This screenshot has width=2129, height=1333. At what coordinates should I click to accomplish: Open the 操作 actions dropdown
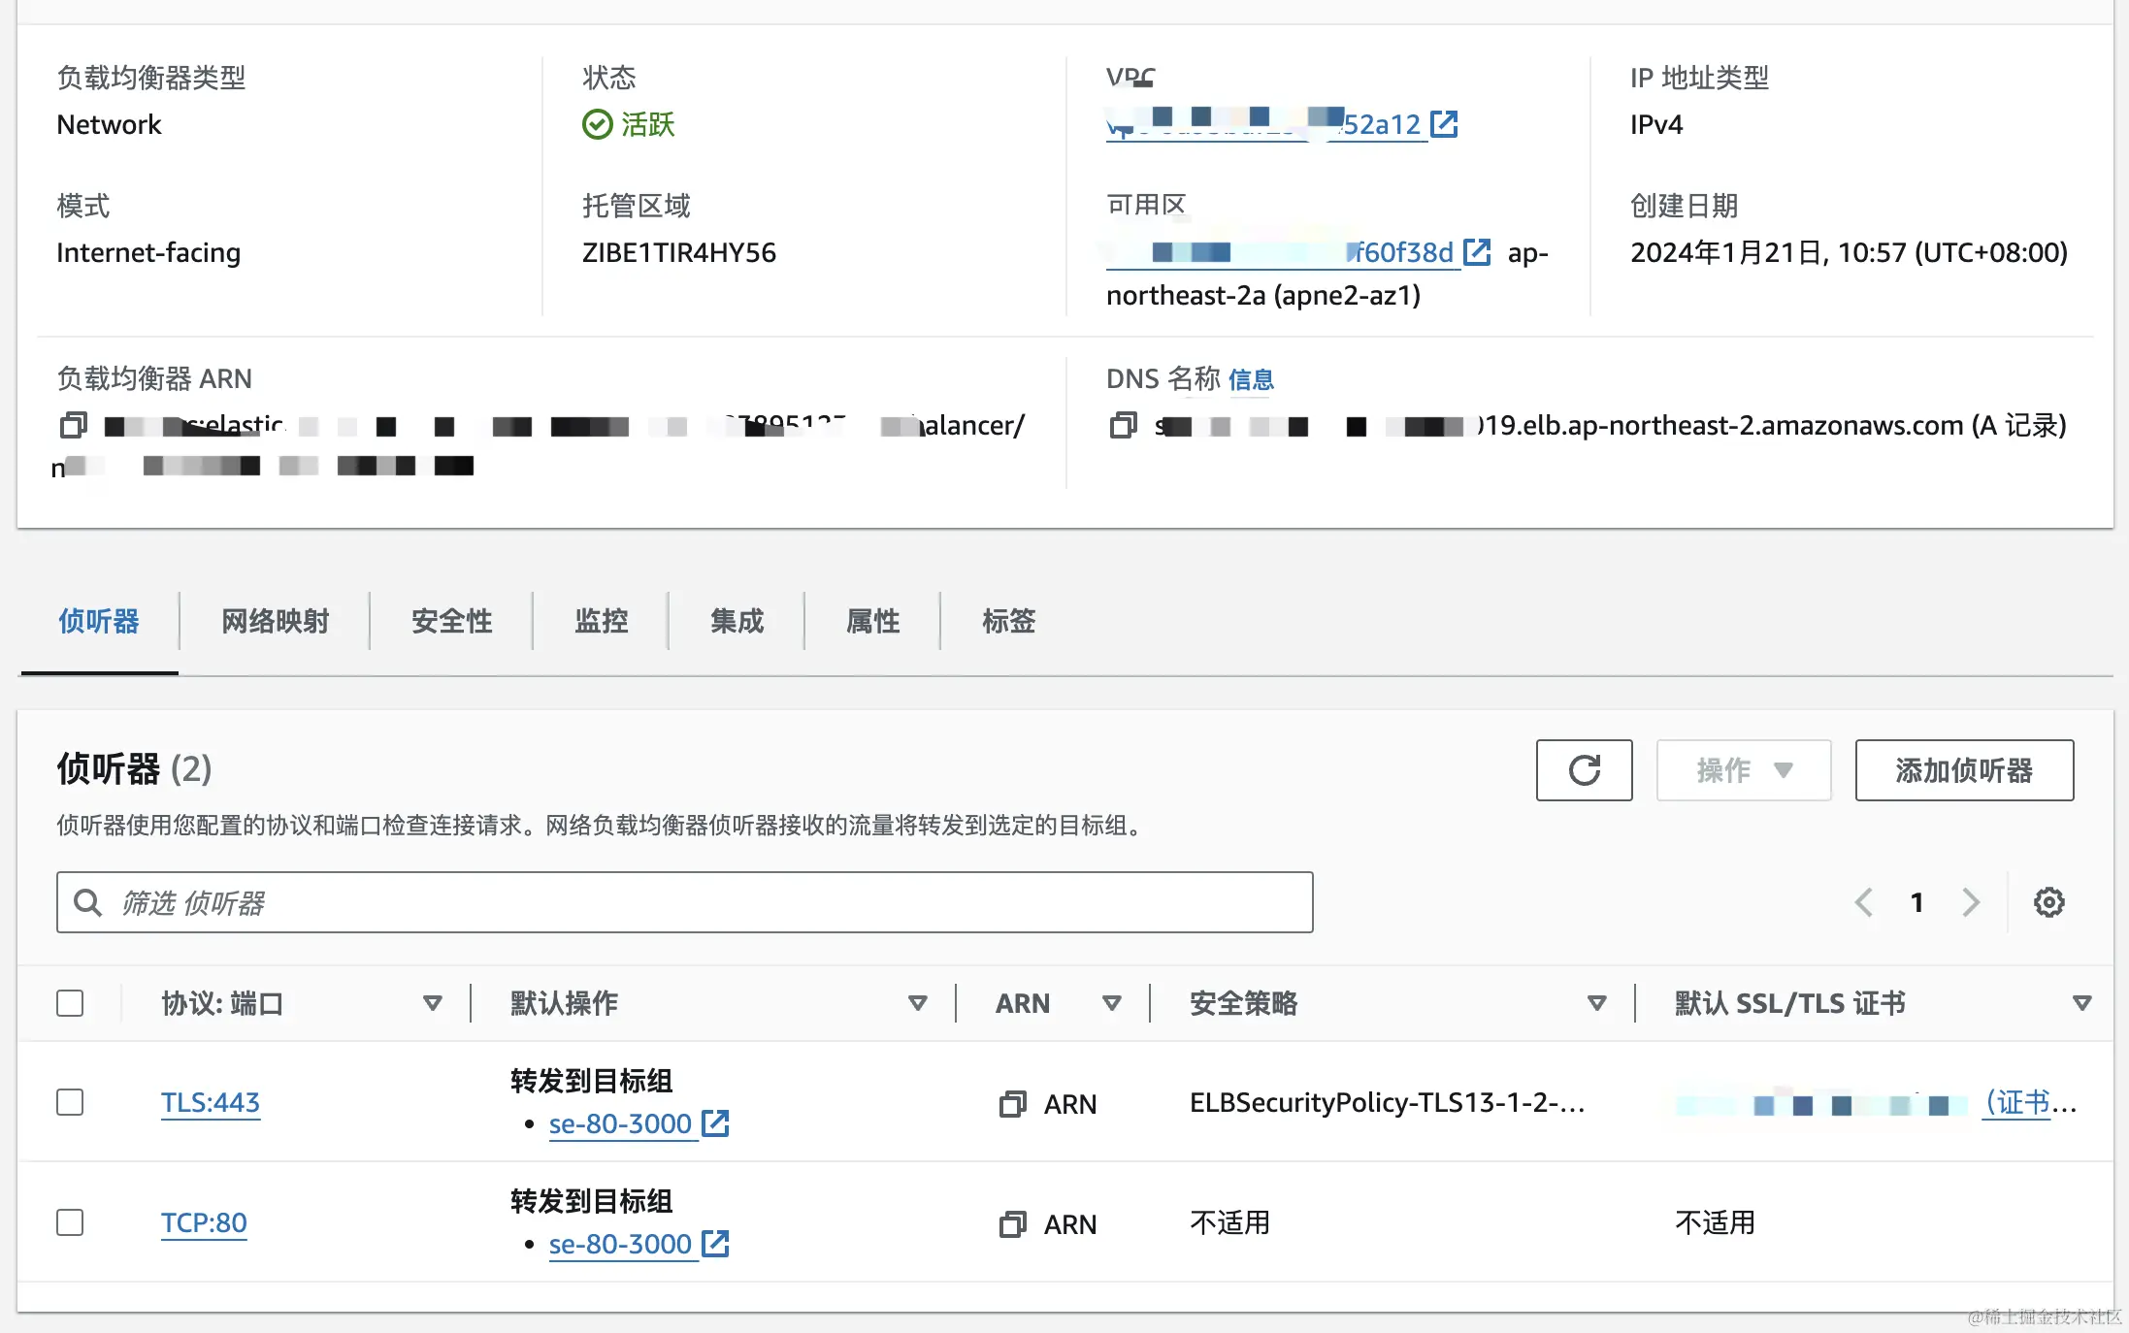click(1743, 770)
